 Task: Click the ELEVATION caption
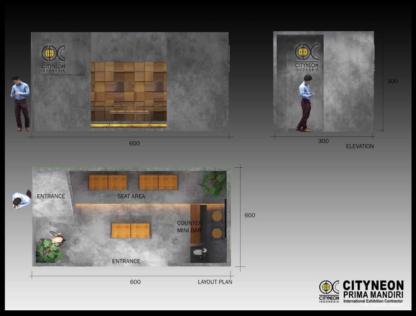point(360,146)
